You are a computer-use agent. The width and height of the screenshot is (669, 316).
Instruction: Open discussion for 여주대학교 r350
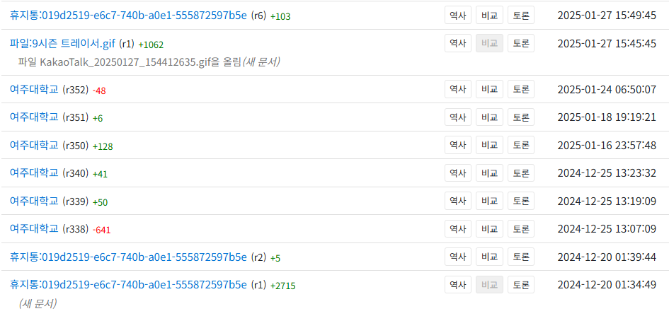coord(521,146)
